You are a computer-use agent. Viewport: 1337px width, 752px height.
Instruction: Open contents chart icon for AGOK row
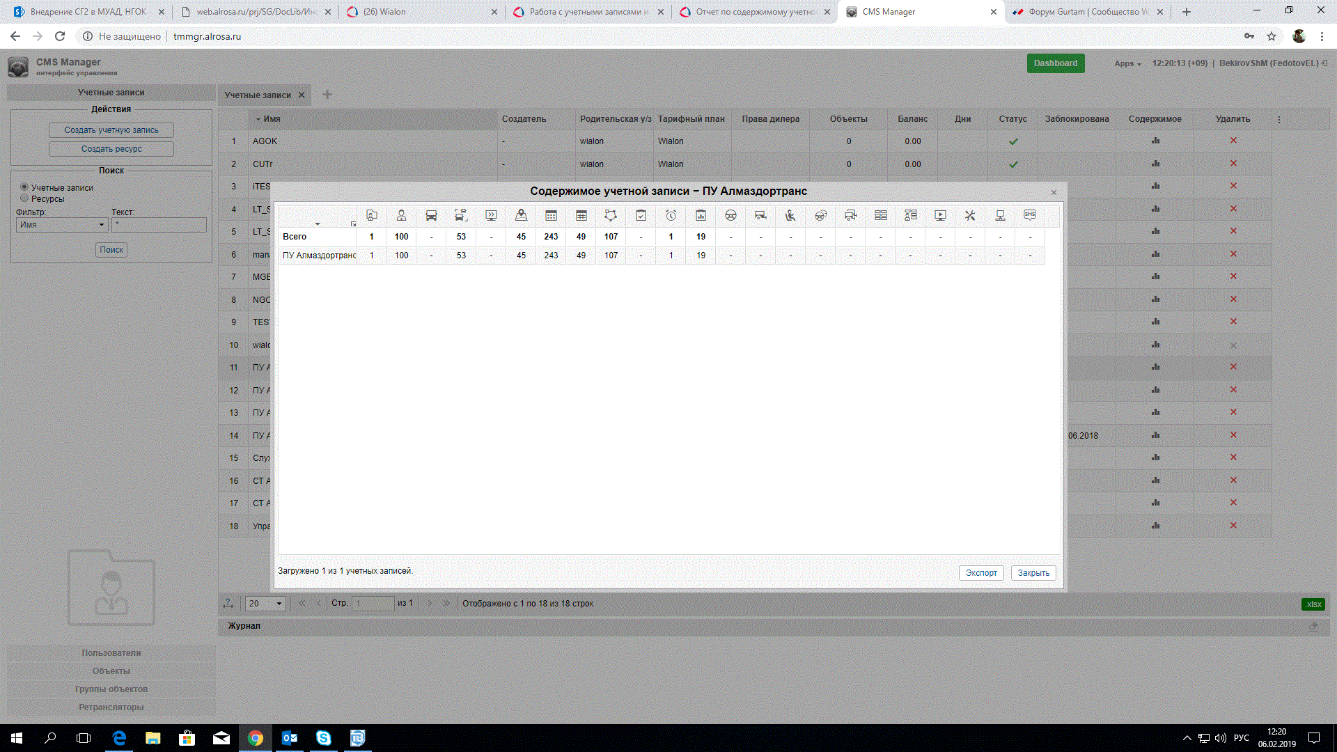click(x=1155, y=141)
